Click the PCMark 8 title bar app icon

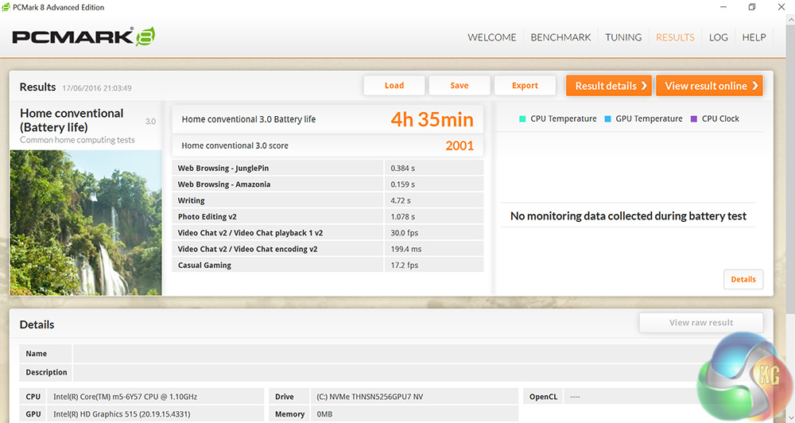[7, 7]
